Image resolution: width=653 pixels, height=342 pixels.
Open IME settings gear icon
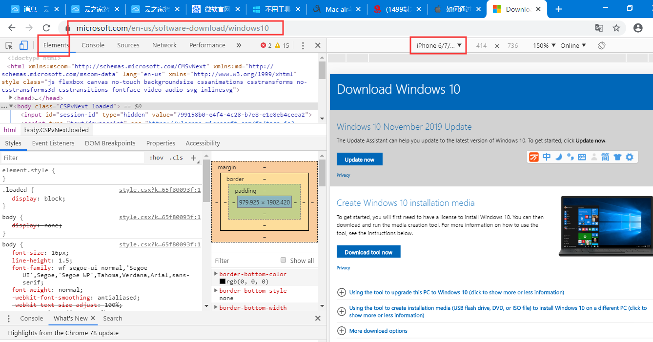[x=630, y=157]
